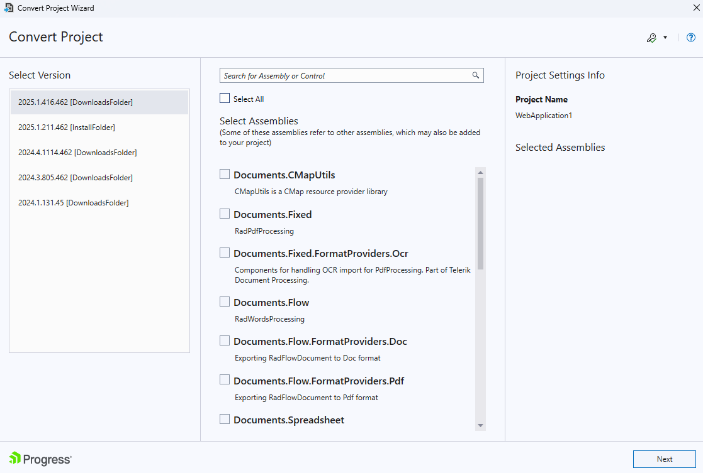The height and width of the screenshot is (473, 703).
Task: Open the blue Help question mark icon
Action: coord(690,38)
